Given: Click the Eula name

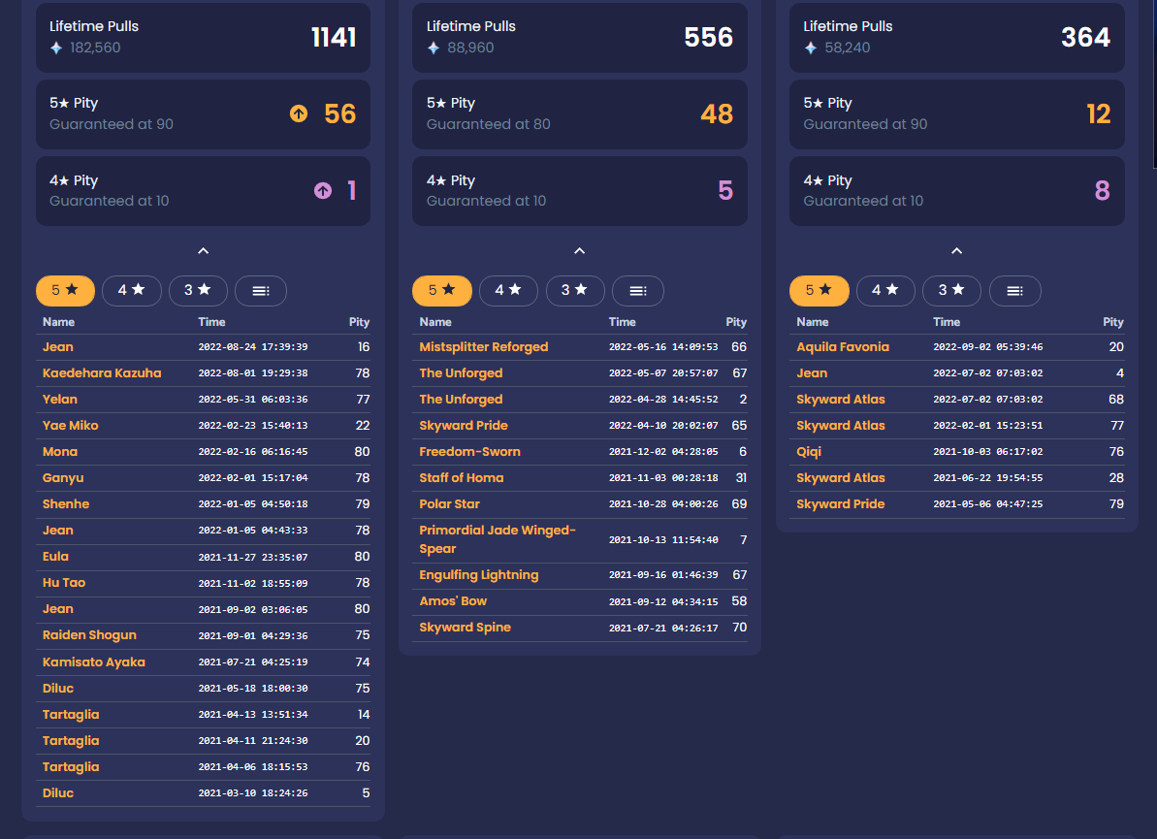Looking at the screenshot, I should click(55, 557).
